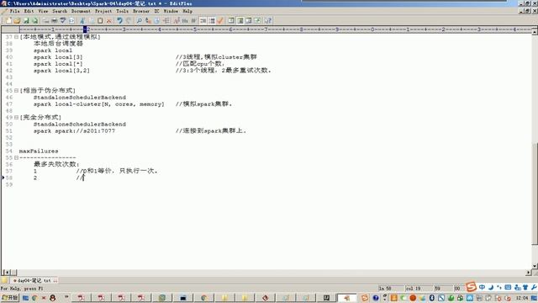Open the Search menu
The height and width of the screenshot is (303, 538).
coord(60,11)
